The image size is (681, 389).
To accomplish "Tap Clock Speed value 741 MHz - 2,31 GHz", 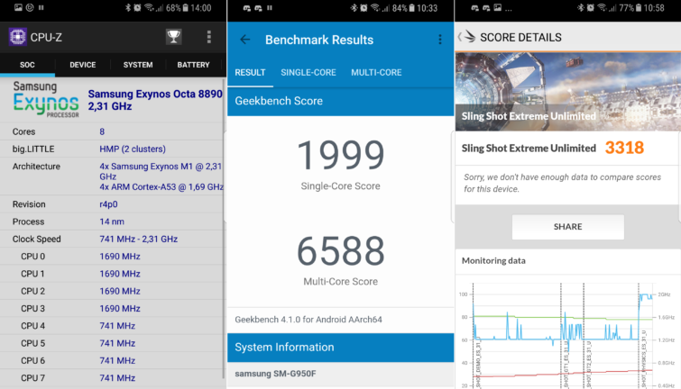I will click(139, 239).
